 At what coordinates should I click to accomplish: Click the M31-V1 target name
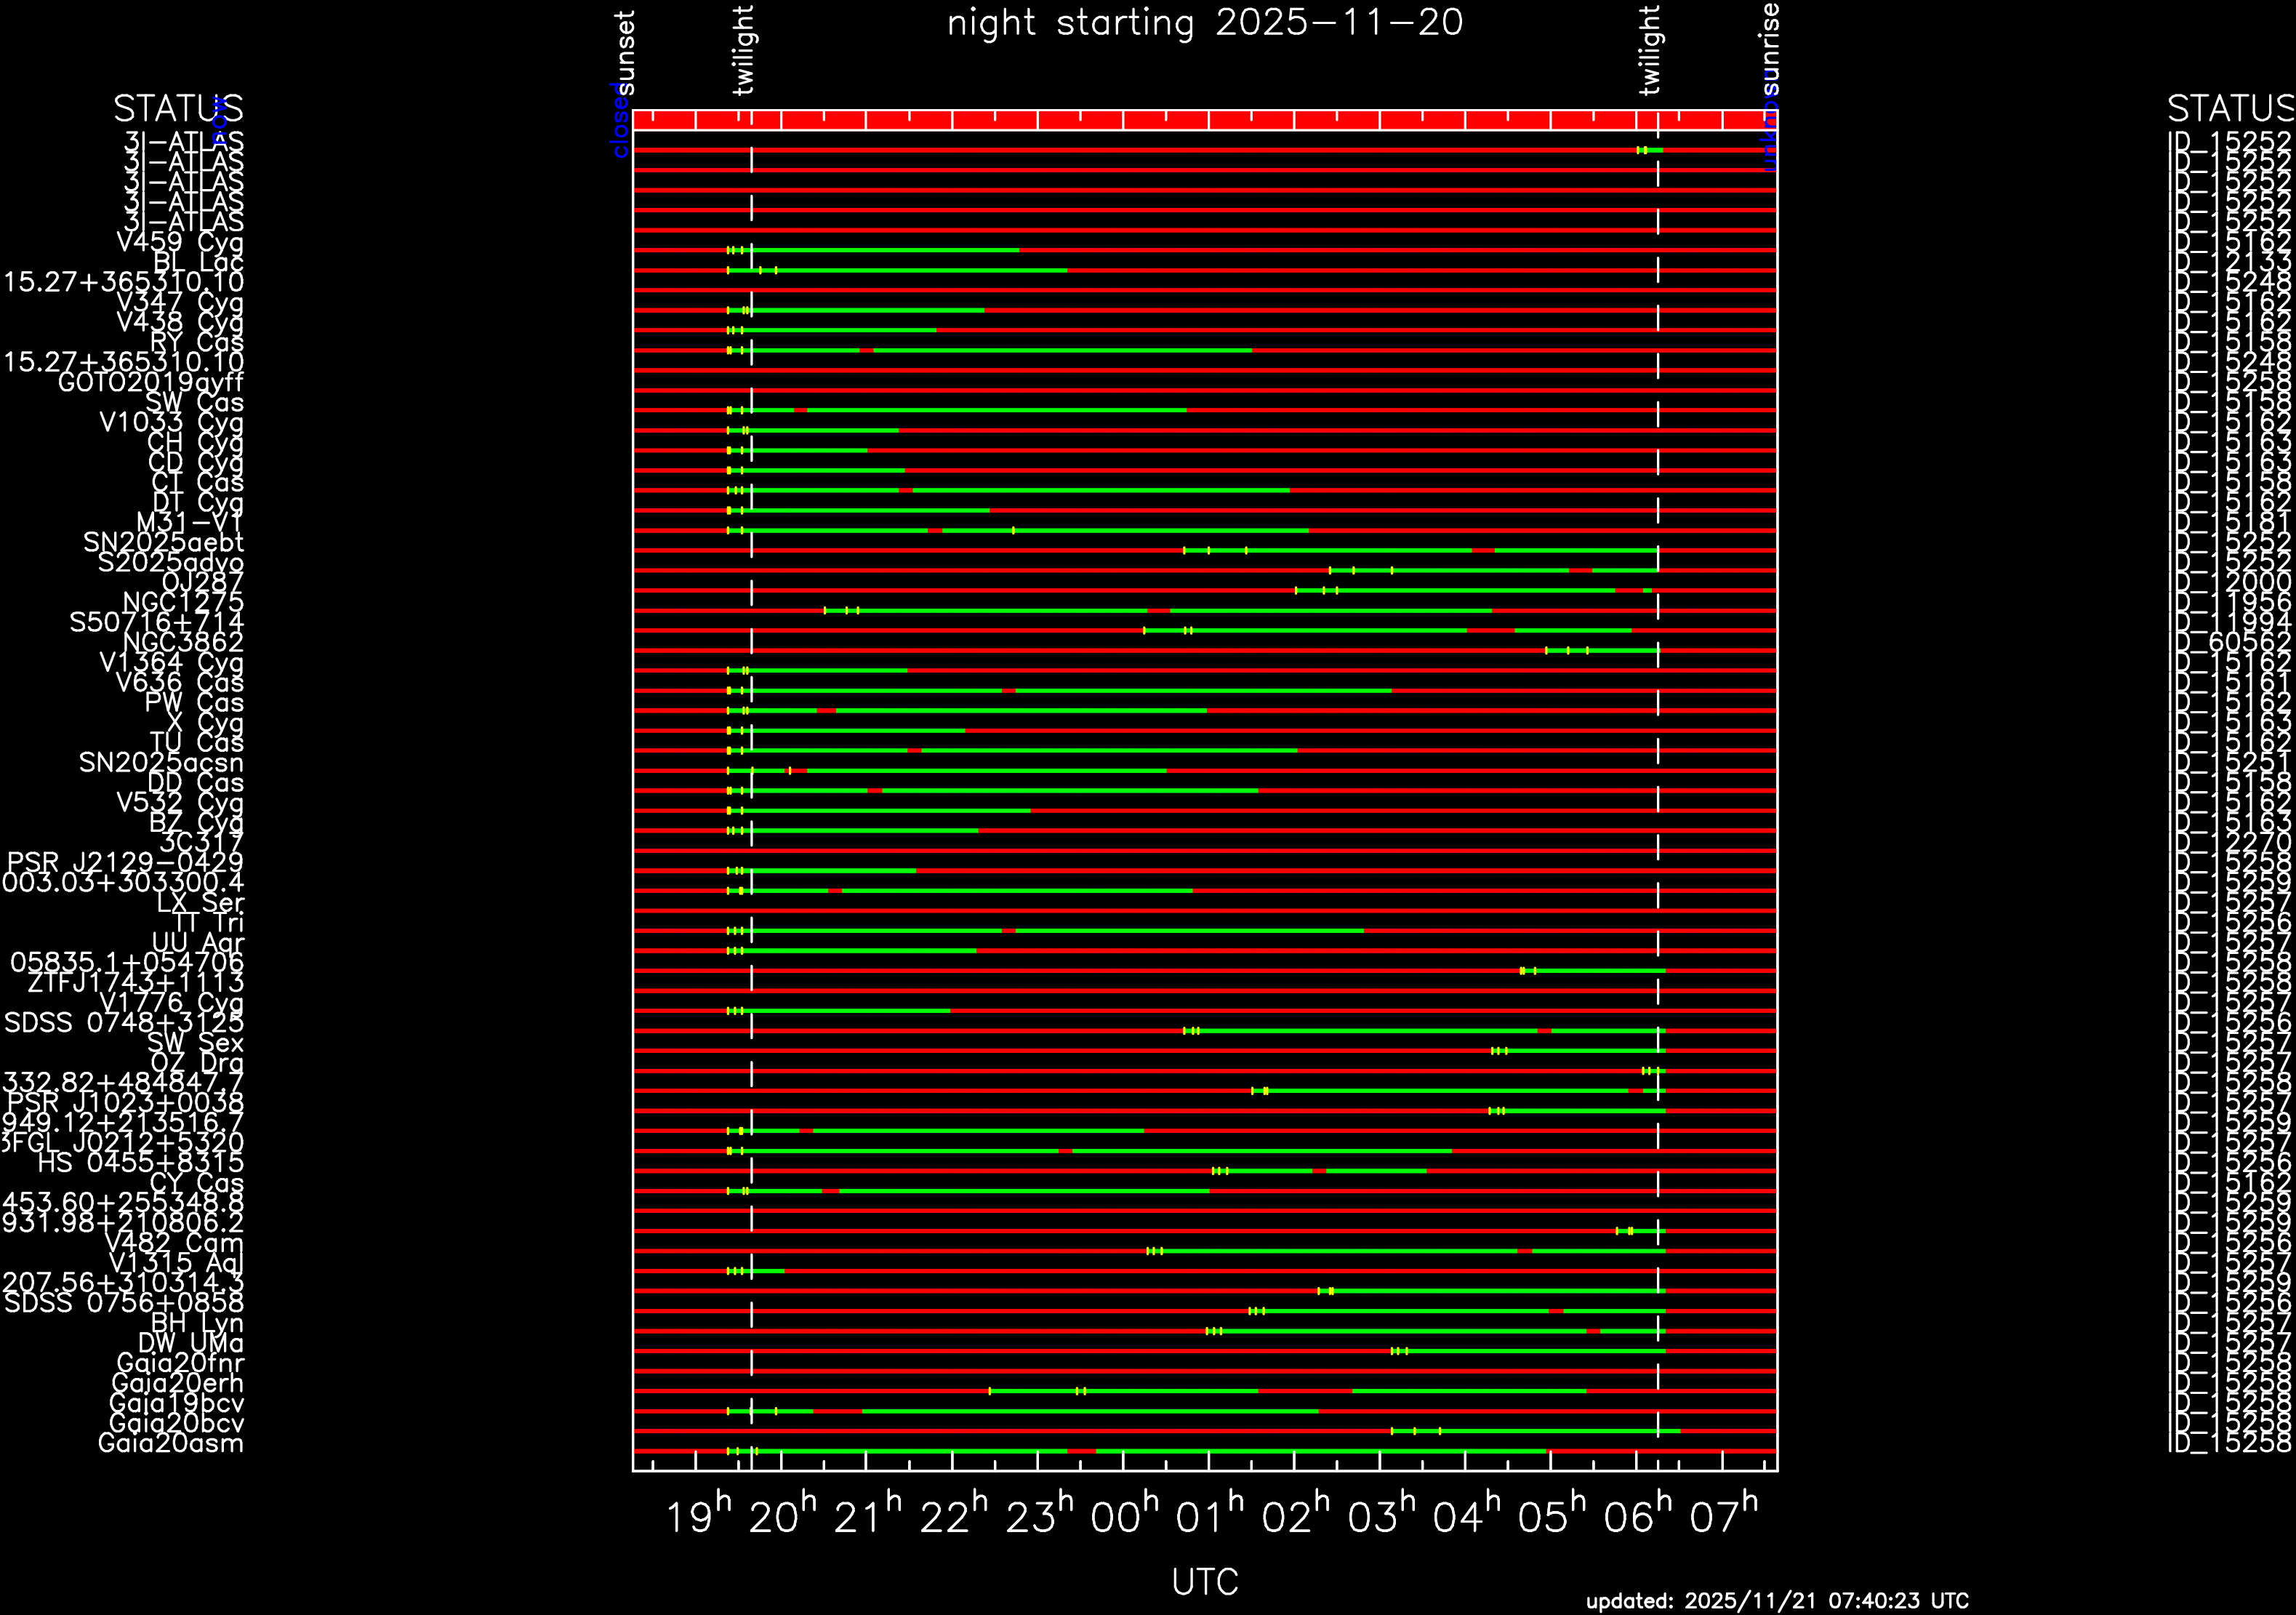[189, 522]
